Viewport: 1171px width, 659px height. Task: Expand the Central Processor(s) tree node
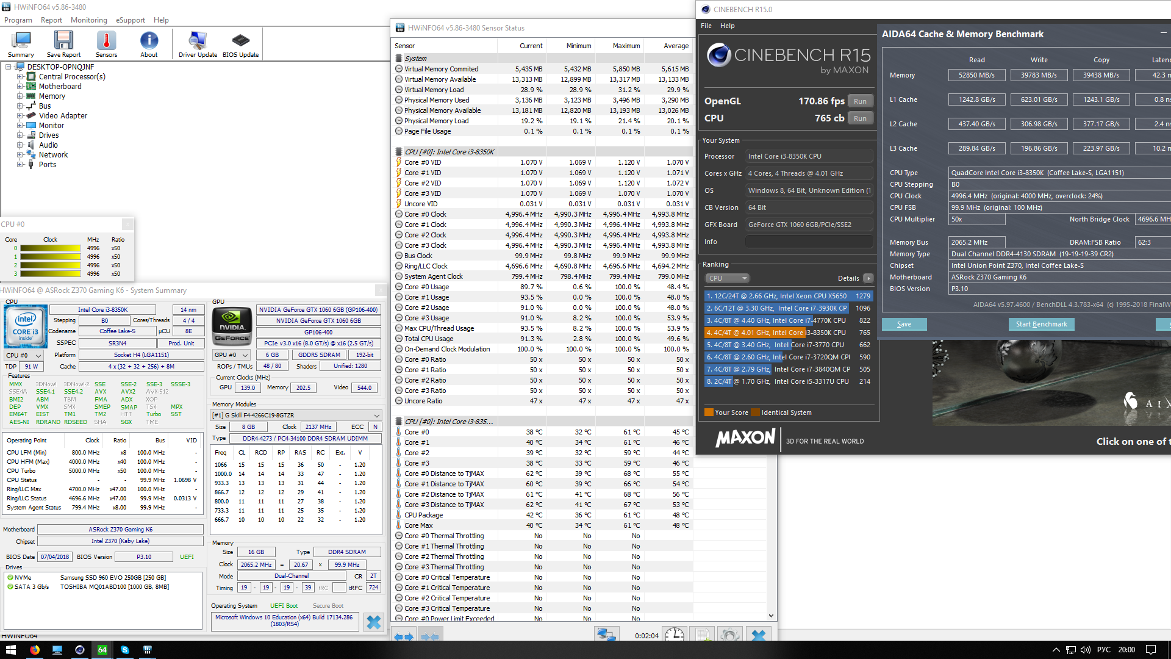click(20, 77)
